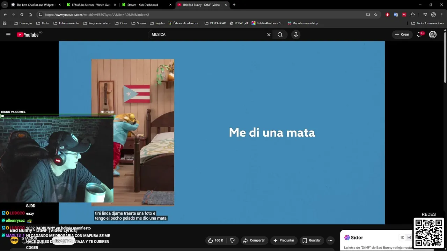The width and height of the screenshot is (447, 251).
Task: Like the video with thumbs up
Action: coord(216,240)
